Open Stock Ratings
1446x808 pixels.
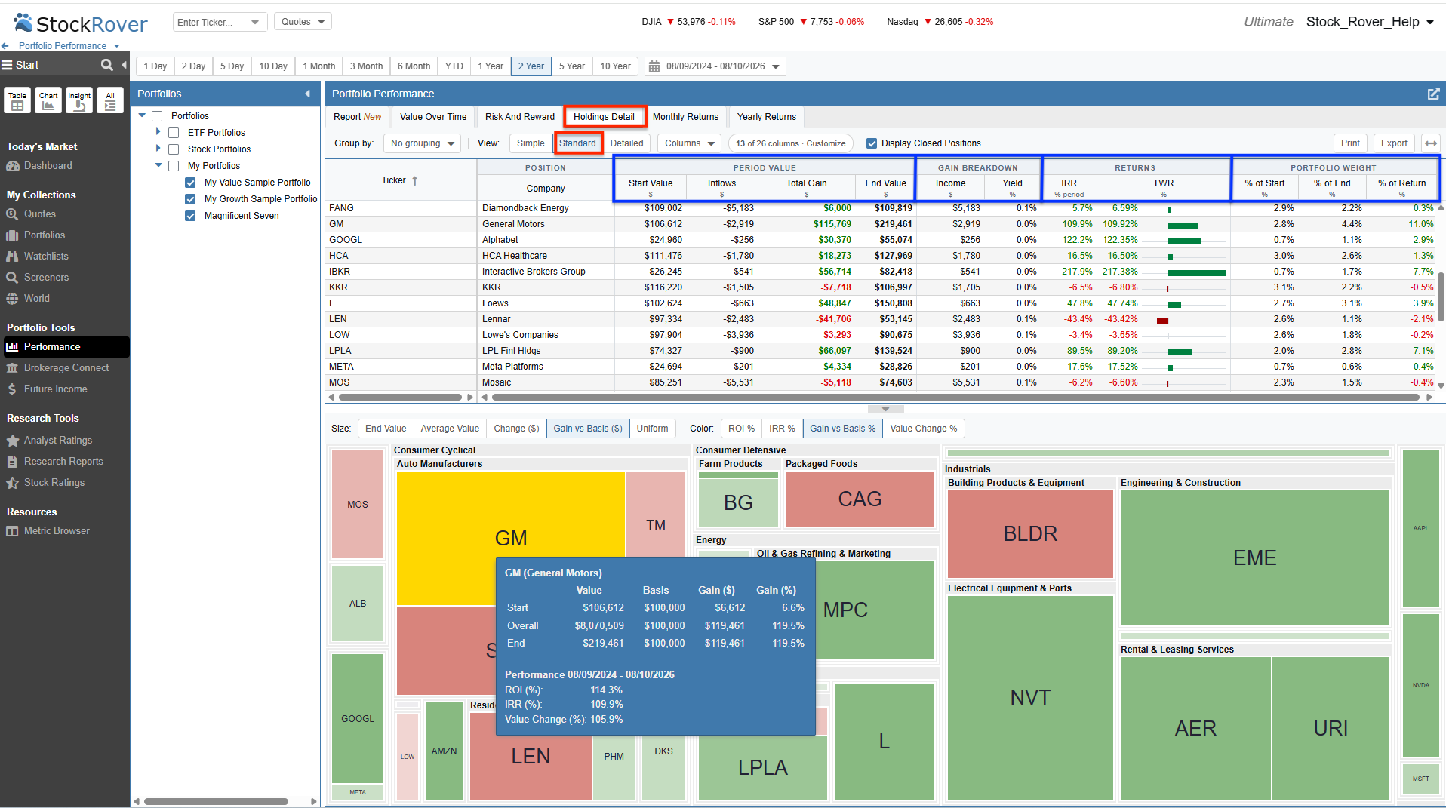[54, 483]
